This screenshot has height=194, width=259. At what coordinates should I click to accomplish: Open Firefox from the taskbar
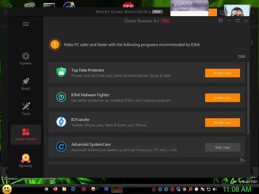coord(55,189)
